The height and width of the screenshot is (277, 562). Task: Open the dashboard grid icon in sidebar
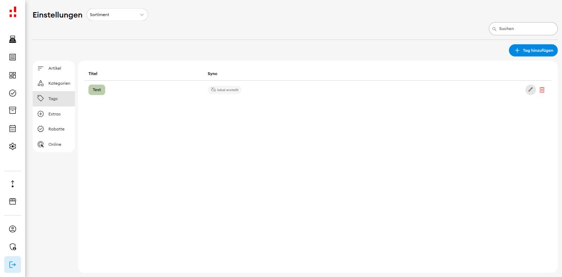(13, 75)
